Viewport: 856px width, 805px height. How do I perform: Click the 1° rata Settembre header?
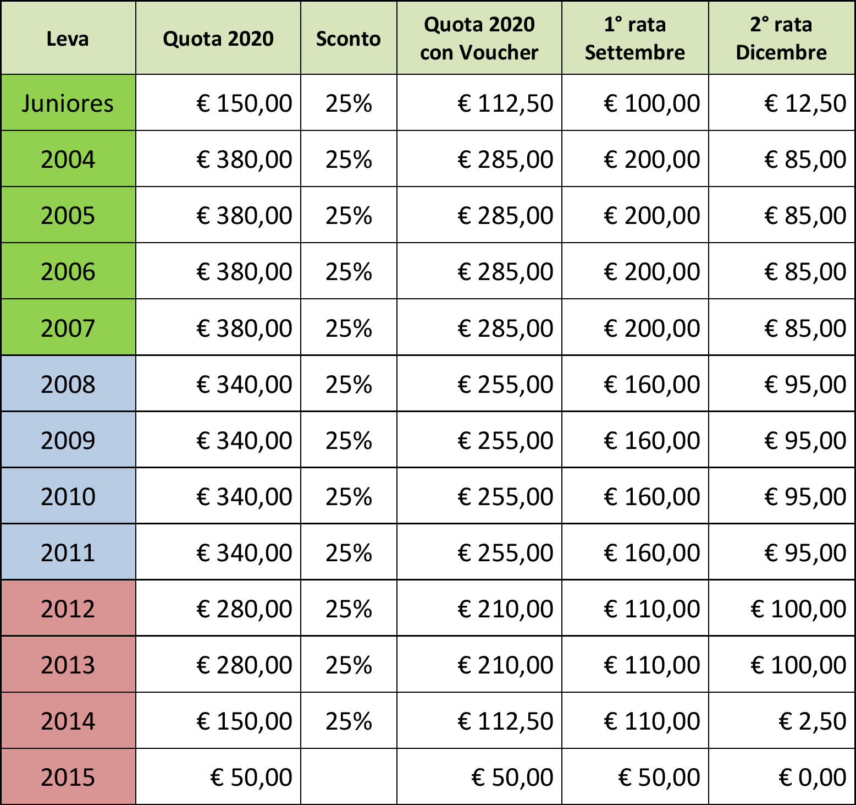click(x=635, y=38)
